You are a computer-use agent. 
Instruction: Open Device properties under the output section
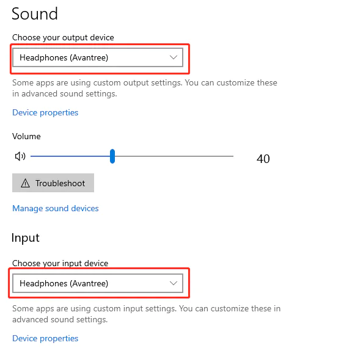click(x=45, y=112)
